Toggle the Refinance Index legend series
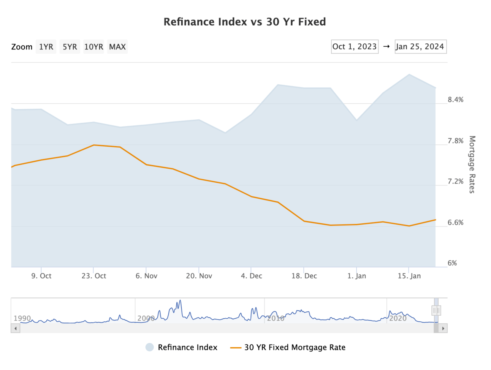Screen dimensions: 491x370 [181, 347]
